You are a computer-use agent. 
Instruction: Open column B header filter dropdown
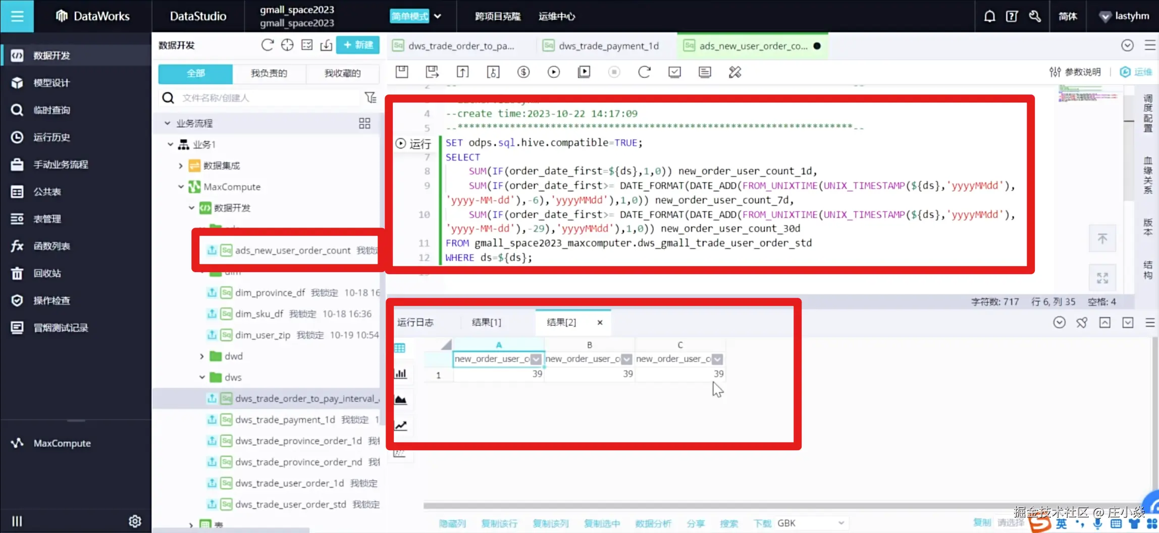click(626, 359)
